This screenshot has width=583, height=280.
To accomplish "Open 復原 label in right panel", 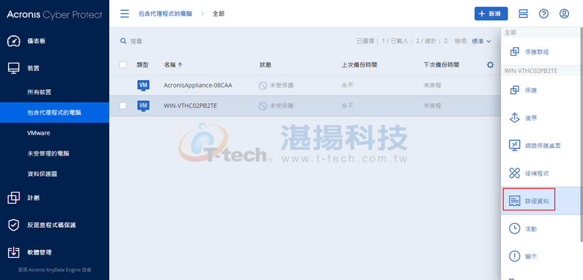I will point(531,118).
